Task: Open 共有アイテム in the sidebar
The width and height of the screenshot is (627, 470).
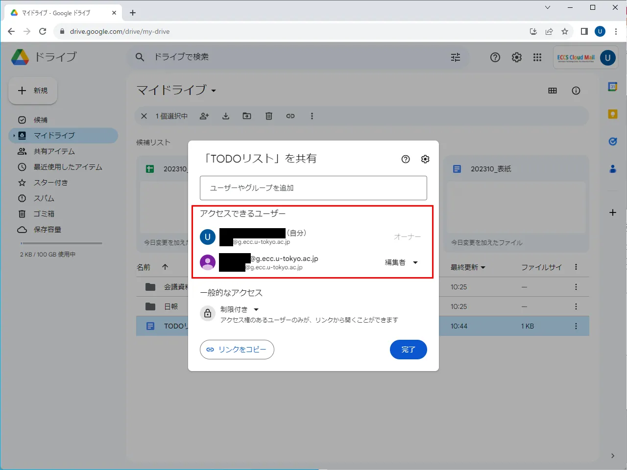Action: click(x=54, y=151)
